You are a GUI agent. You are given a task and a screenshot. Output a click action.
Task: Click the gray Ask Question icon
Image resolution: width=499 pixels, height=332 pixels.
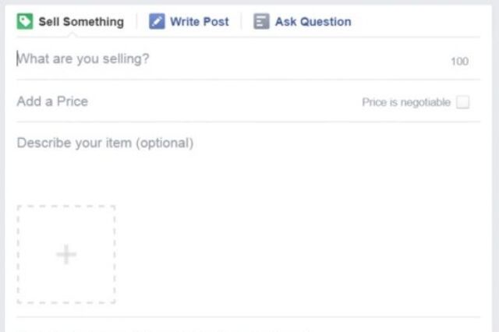261,21
